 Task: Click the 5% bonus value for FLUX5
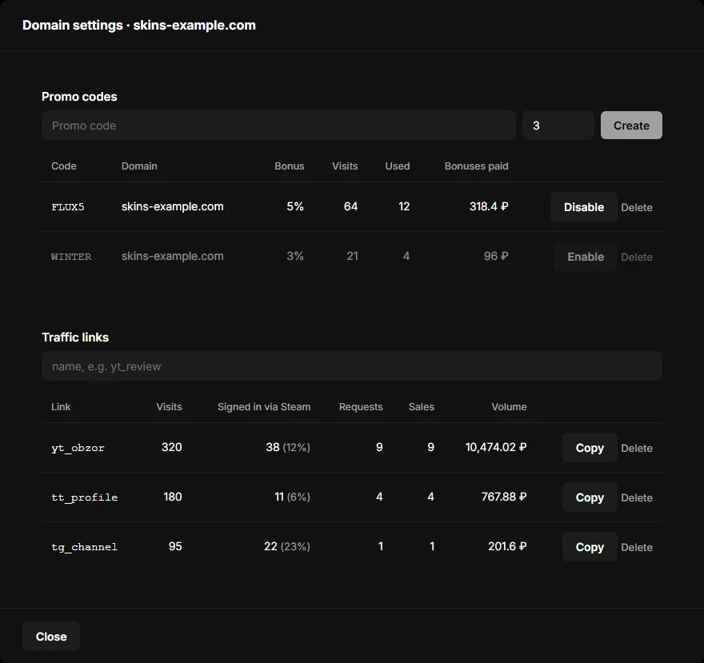point(295,206)
